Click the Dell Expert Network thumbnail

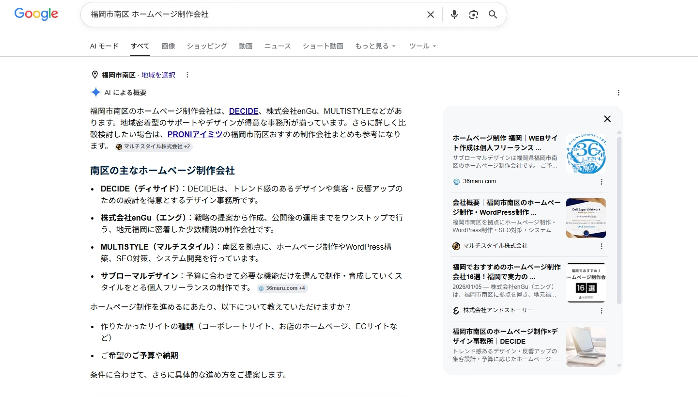coord(586,218)
